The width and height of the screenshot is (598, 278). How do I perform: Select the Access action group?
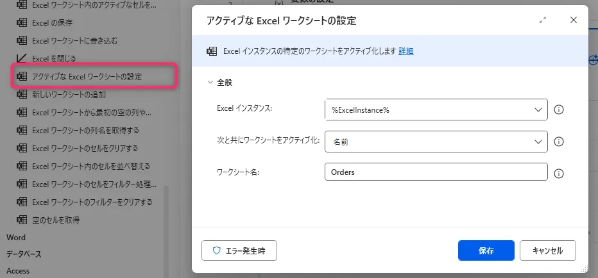tap(18, 271)
